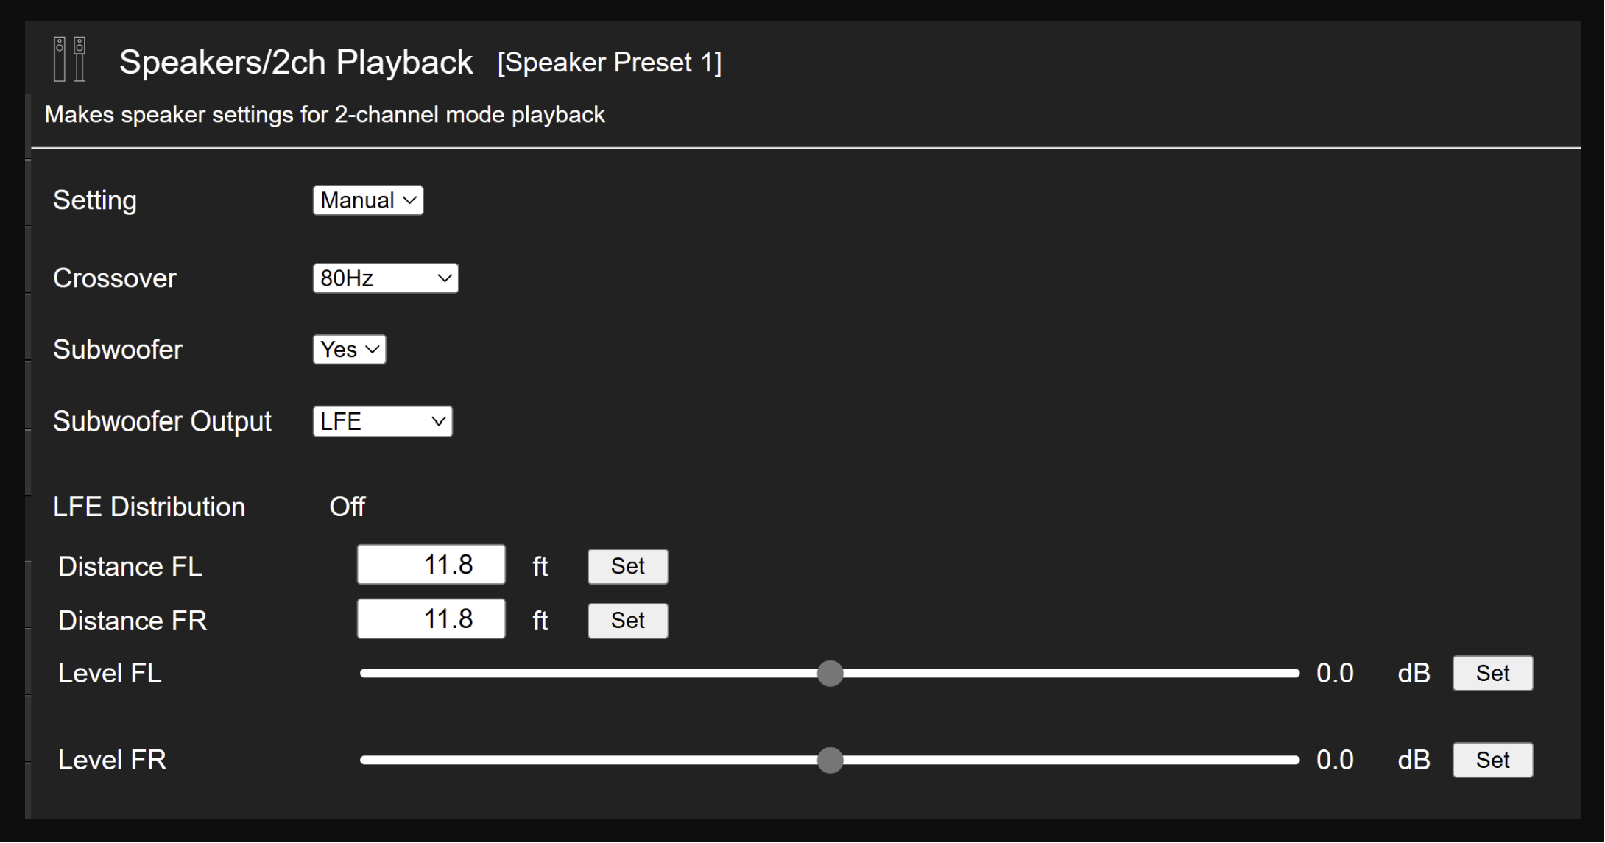
Task: Click the speakers icon in the header
Action: 70,59
